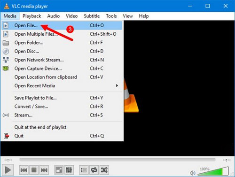Select Convert / Save... entry
Screen dimensions: 235x177
[62, 107]
